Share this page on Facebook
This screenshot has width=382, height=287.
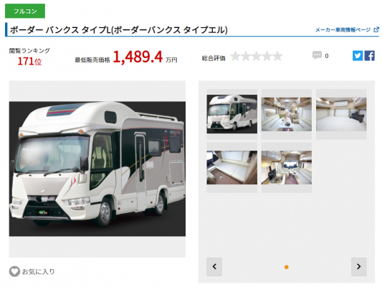tap(369, 56)
